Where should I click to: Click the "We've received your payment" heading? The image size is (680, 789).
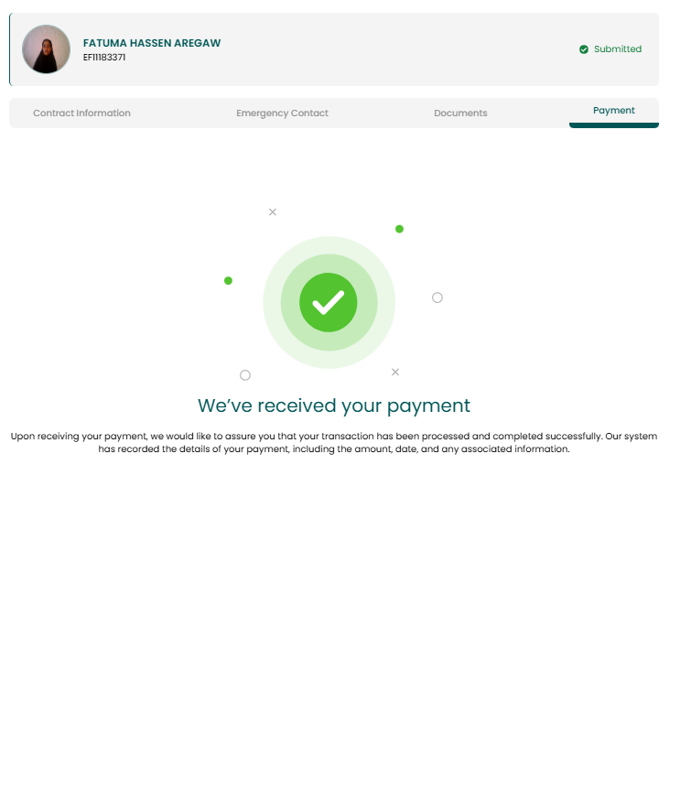[x=334, y=406]
